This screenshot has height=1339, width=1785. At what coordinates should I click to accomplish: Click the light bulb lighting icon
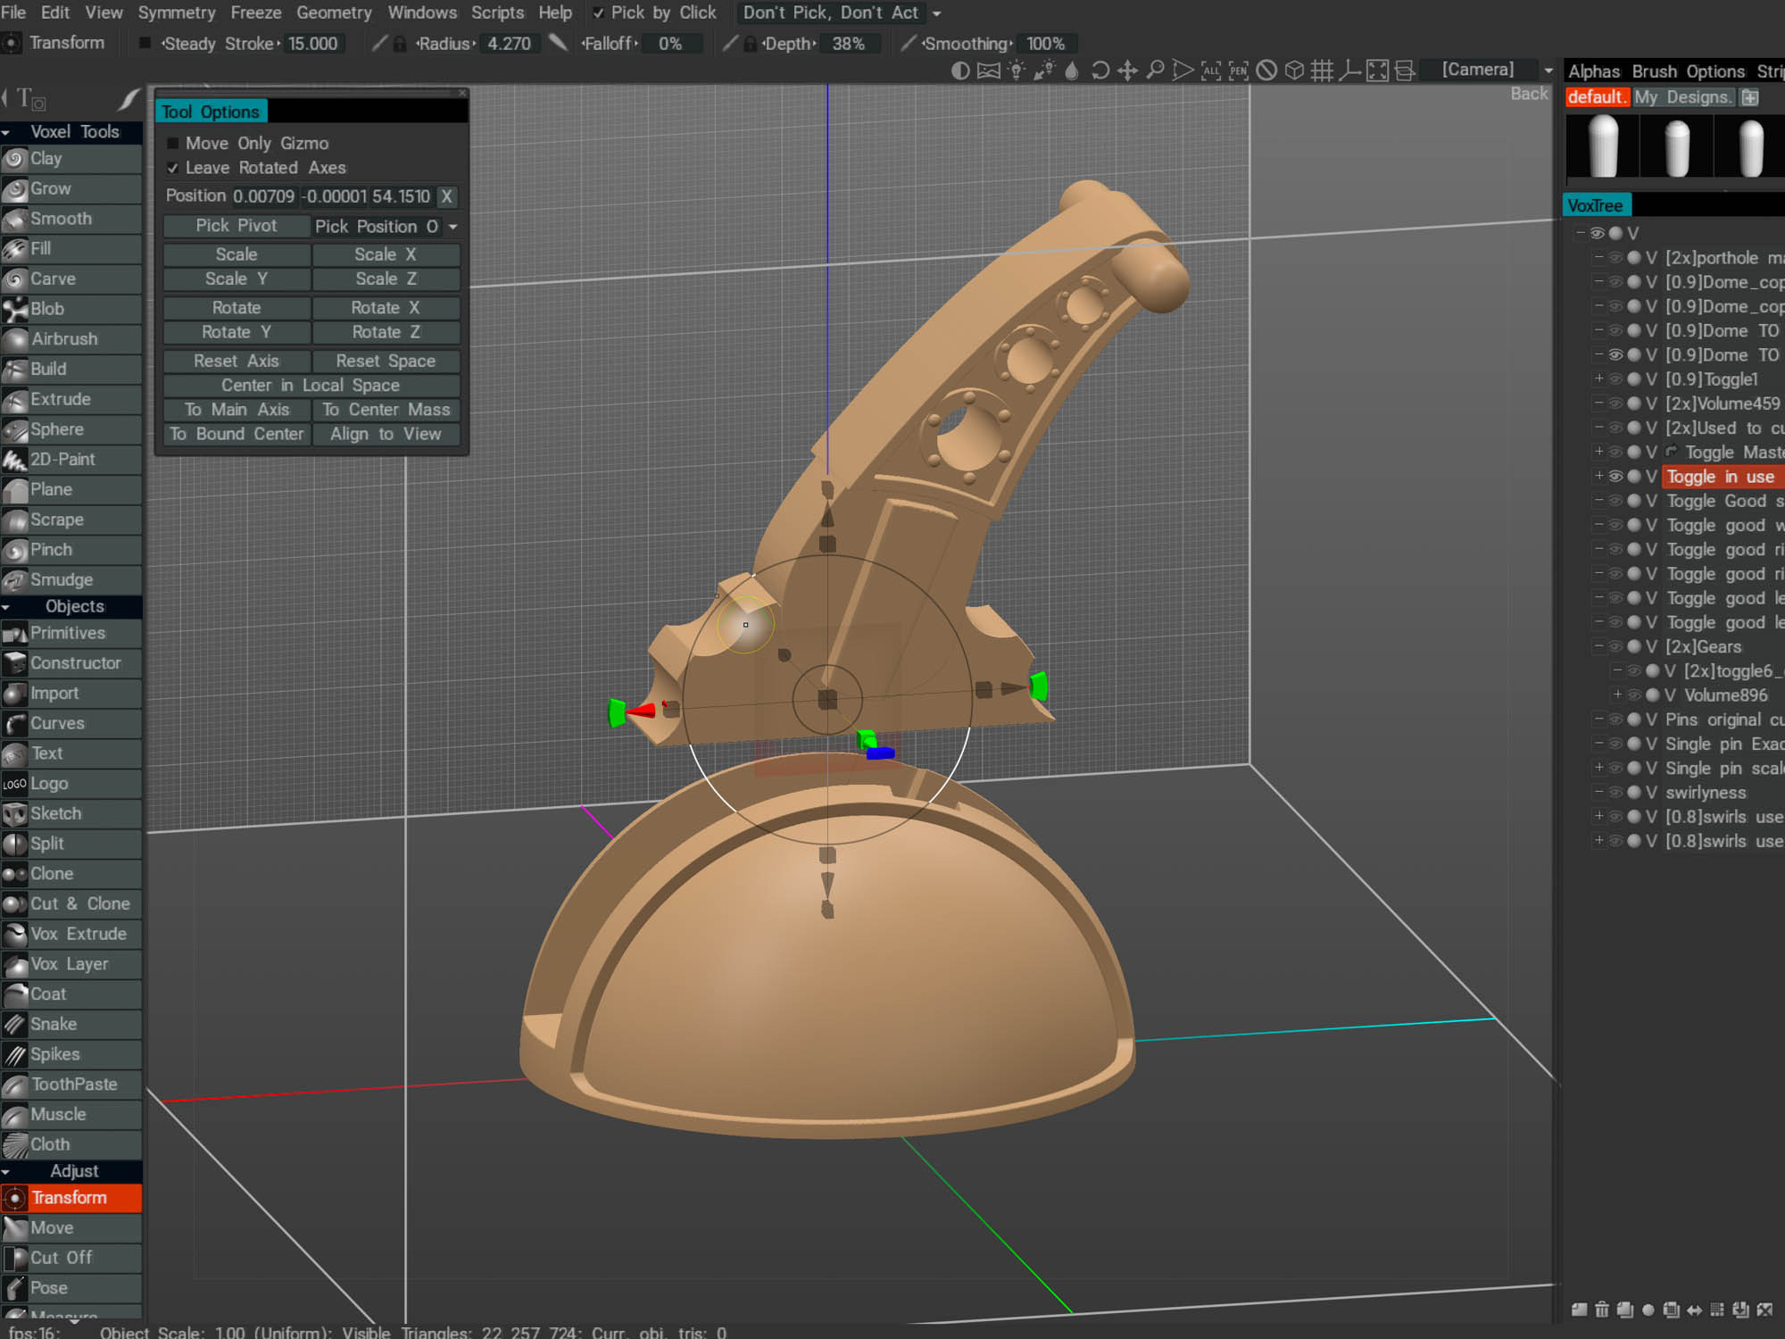(1017, 71)
